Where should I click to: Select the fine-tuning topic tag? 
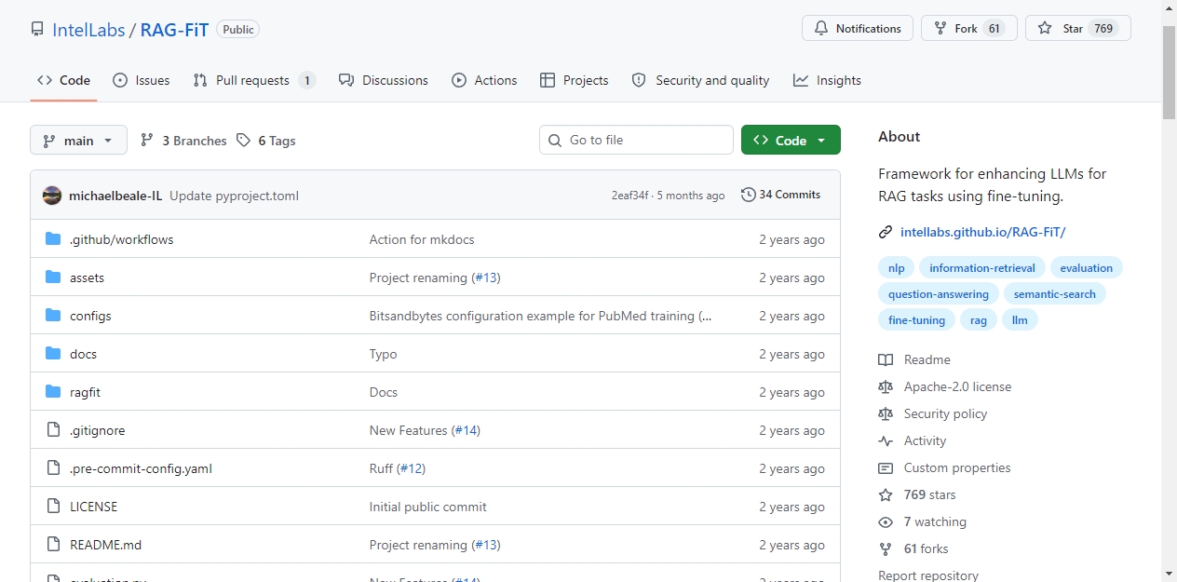(x=916, y=320)
